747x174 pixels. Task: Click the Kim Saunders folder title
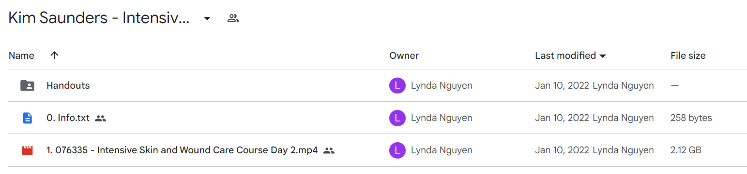(x=99, y=19)
